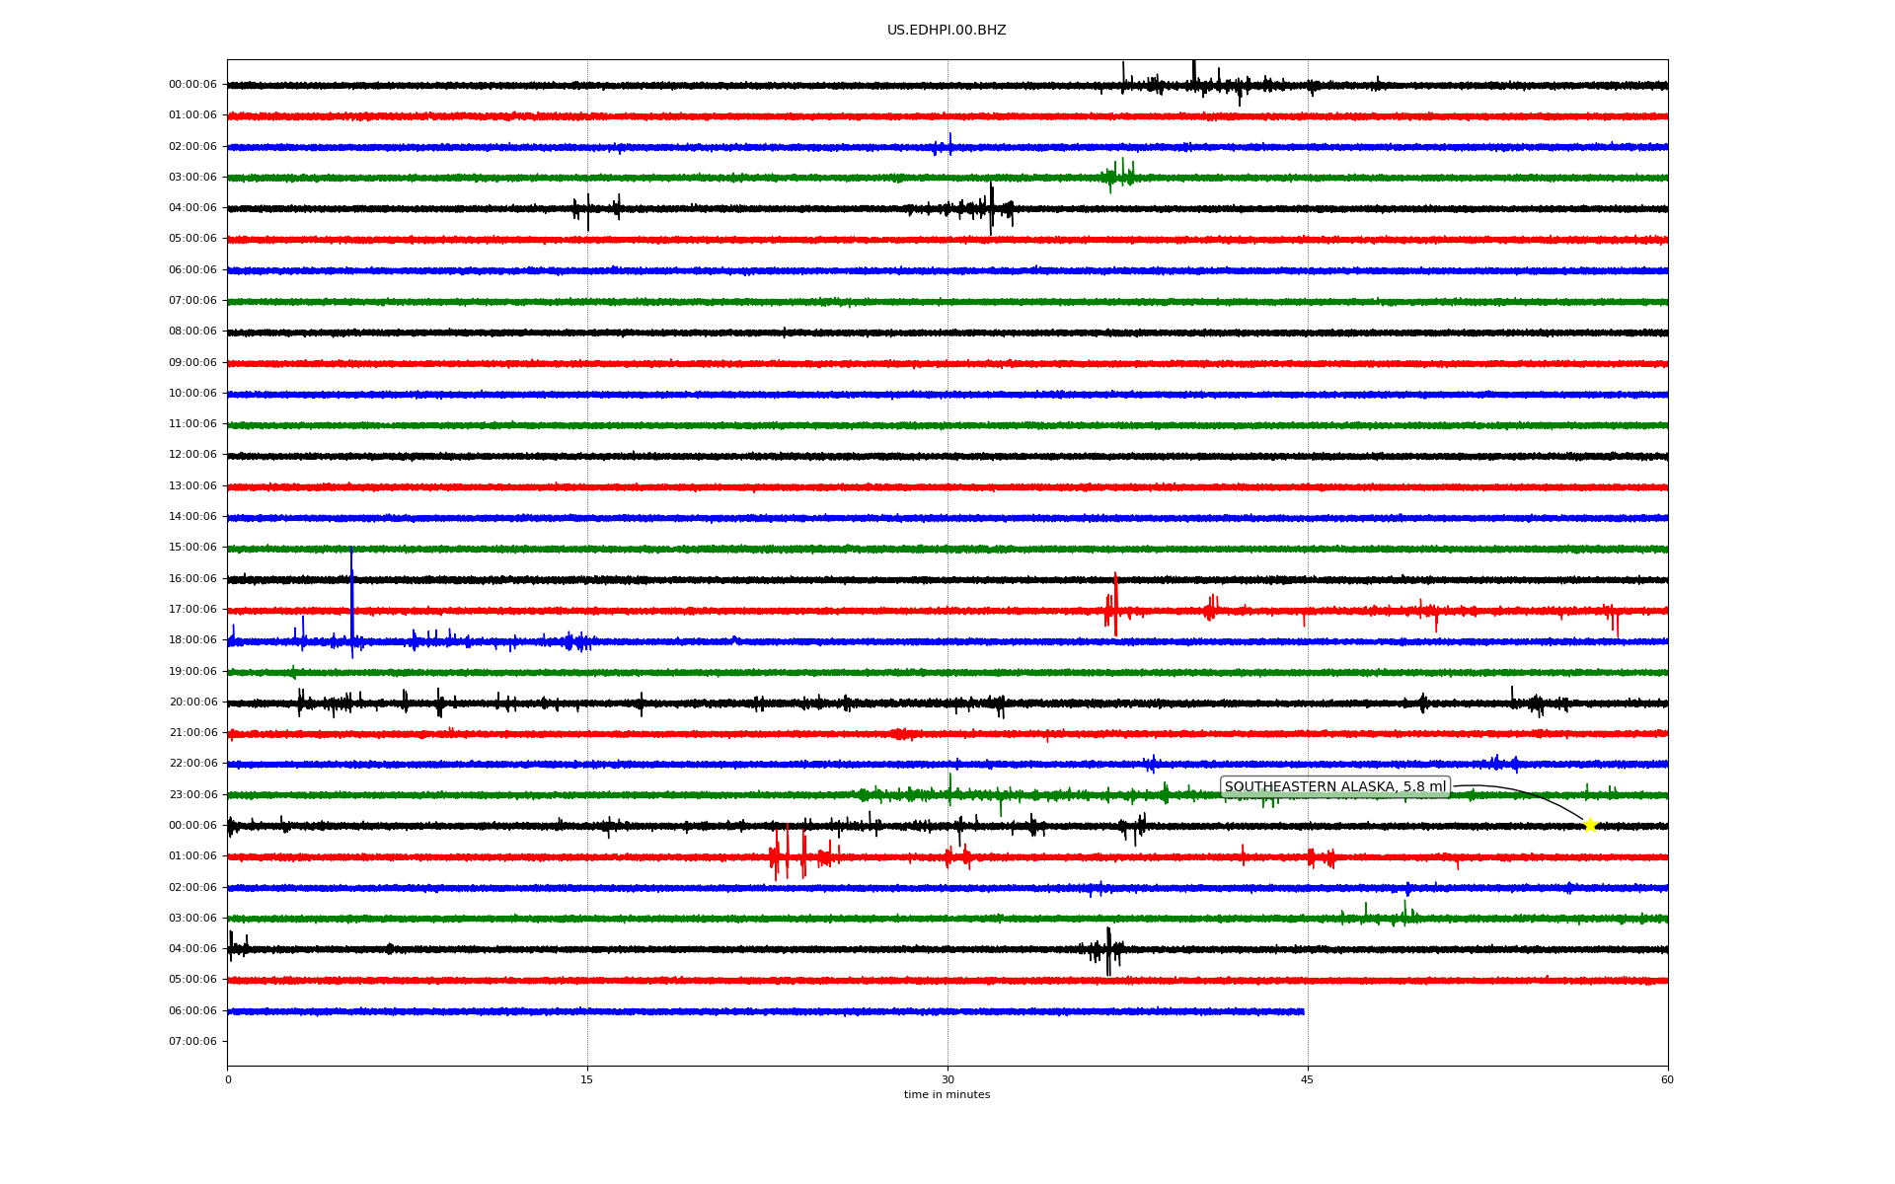Click the yellow star earthquake marker
This screenshot has height=1184, width=1895.
click(1589, 825)
